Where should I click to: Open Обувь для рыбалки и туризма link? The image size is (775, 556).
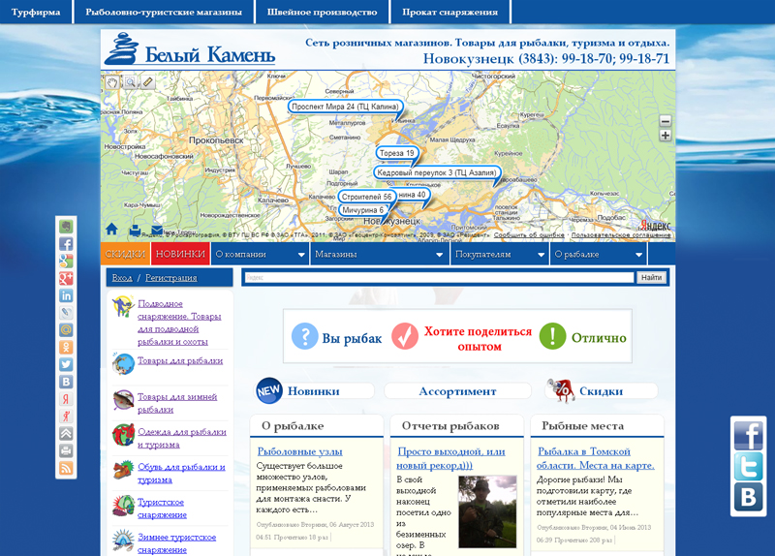click(x=181, y=473)
